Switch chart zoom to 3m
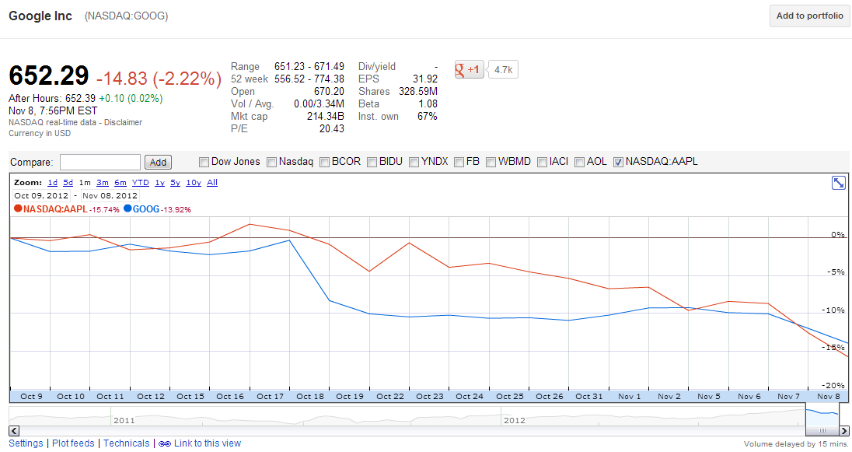This screenshot has height=452, width=852. (103, 183)
